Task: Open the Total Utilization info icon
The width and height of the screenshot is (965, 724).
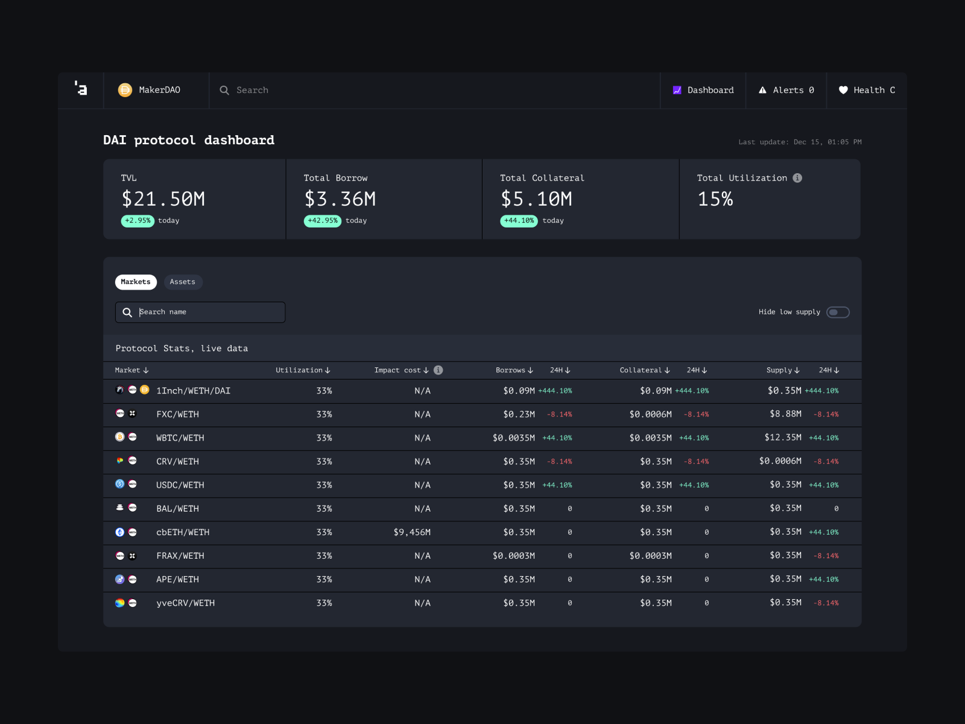Action: coord(797,178)
